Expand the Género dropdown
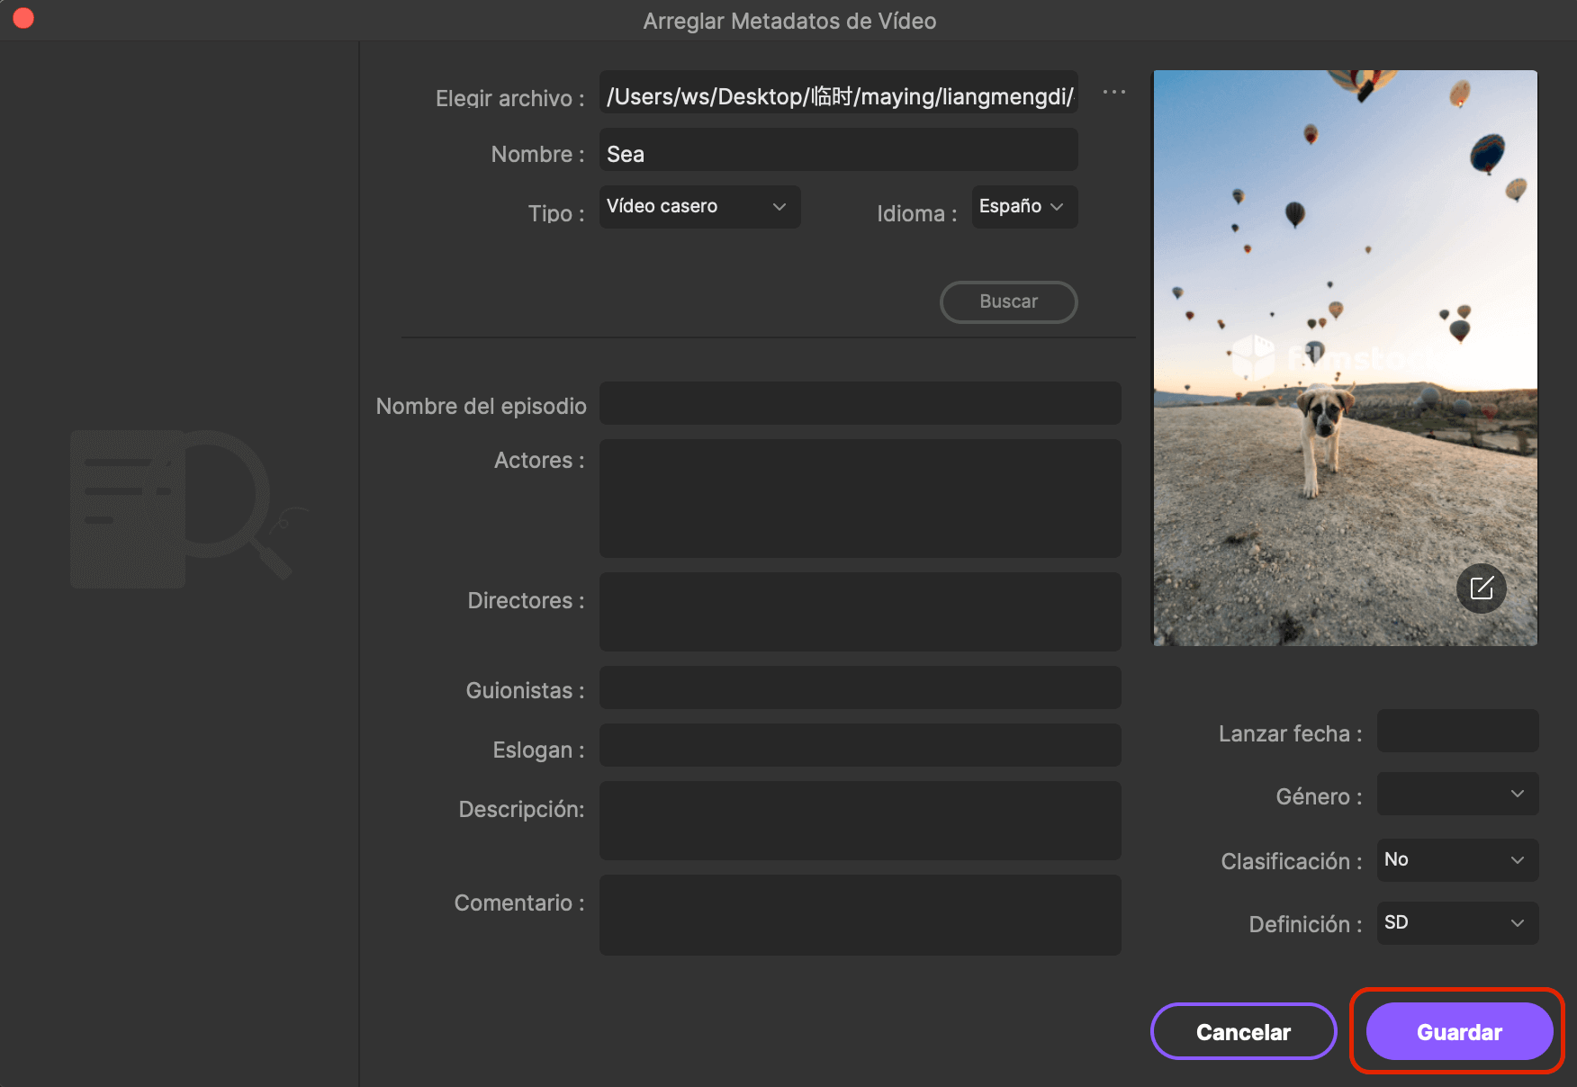Screen dimensions: 1577x1087 click(1457, 794)
